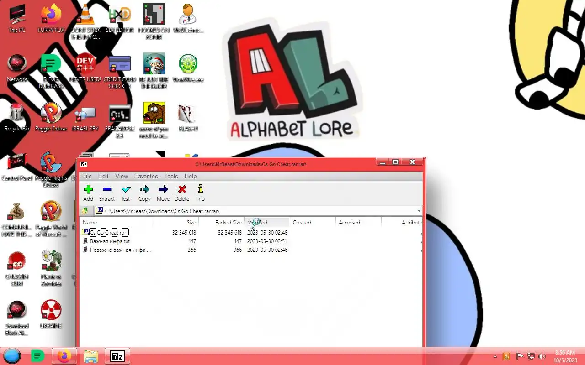Click the BE JUST LIKE THE DUDE icon

click(x=154, y=71)
